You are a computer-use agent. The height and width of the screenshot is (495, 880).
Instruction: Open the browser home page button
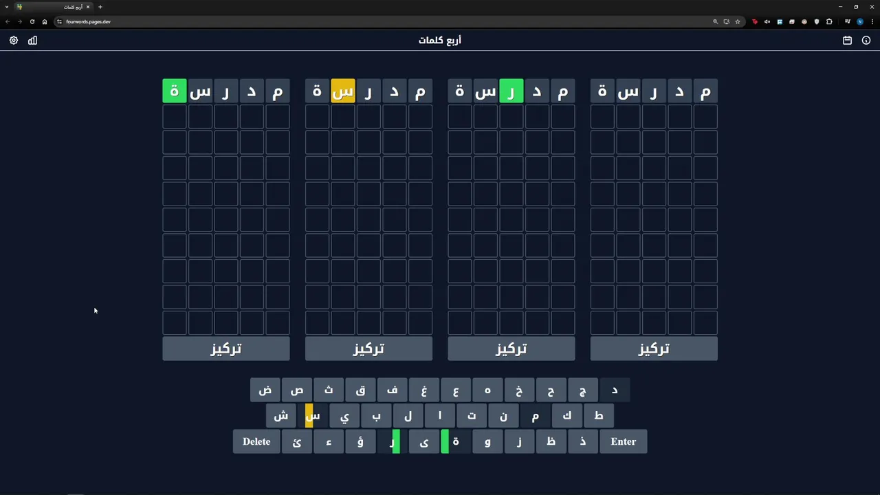pyautogui.click(x=45, y=21)
